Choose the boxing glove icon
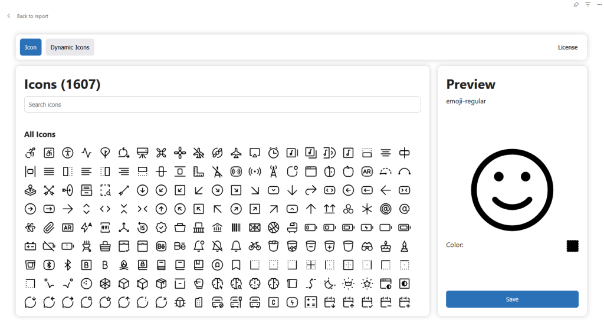The image size is (604, 333). click(x=199, y=283)
